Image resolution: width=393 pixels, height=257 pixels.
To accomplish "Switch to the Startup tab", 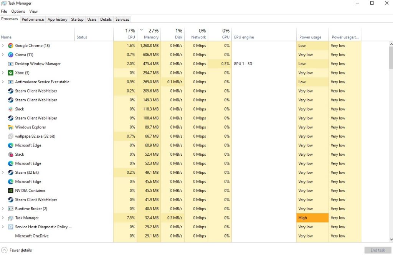I will [77, 19].
